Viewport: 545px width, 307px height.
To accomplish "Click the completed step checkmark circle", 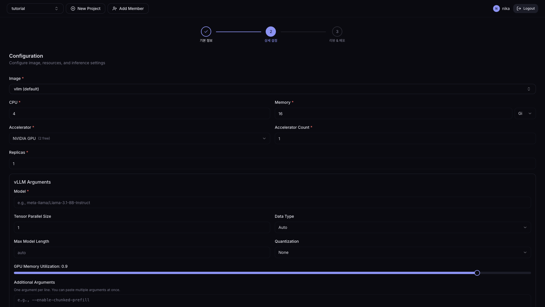I will [x=206, y=32].
